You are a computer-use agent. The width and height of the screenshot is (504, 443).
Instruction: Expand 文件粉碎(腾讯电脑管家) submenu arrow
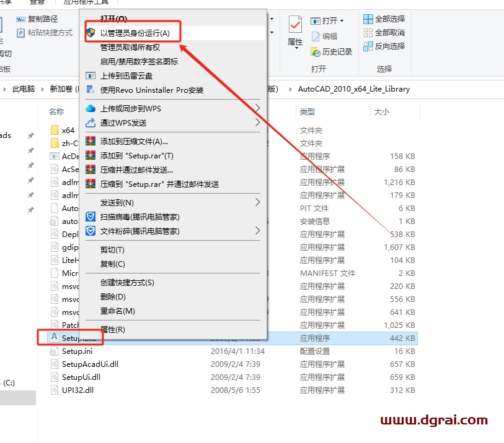coord(257,230)
